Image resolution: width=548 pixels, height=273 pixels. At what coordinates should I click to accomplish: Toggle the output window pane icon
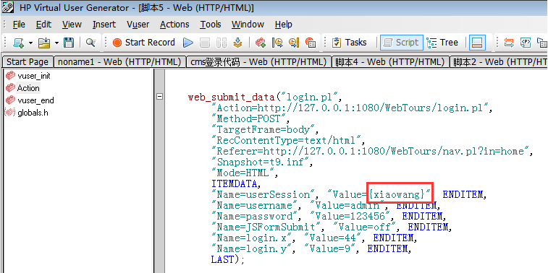point(477,43)
